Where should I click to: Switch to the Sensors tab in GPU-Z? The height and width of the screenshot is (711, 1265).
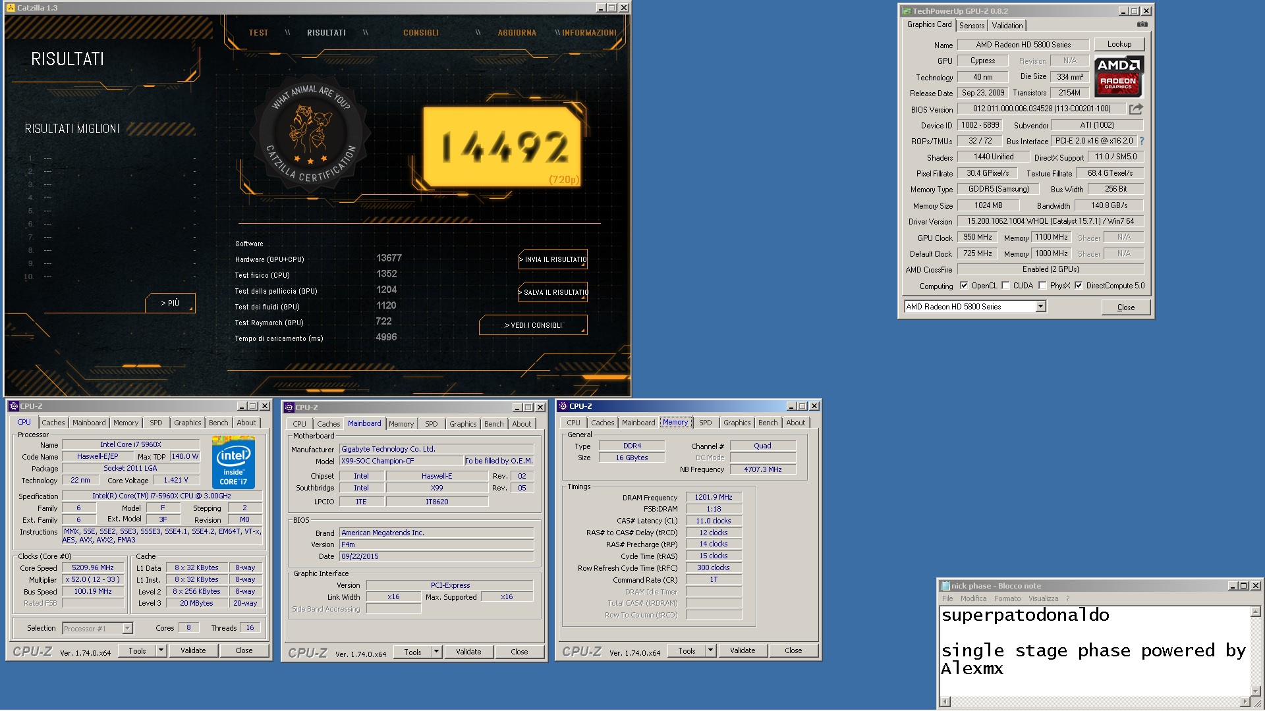(x=972, y=26)
